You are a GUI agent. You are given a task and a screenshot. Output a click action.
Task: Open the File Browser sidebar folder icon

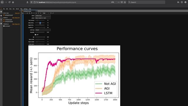pyautogui.click(x=1, y=12)
